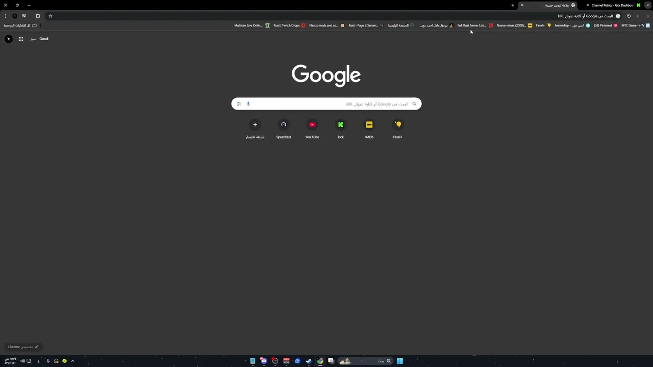Screen dimensions: 653x367
Task: Open the kick shortcut
Action: (x=341, y=129)
